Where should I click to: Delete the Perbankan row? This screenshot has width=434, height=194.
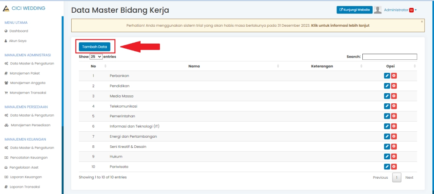coord(394,76)
